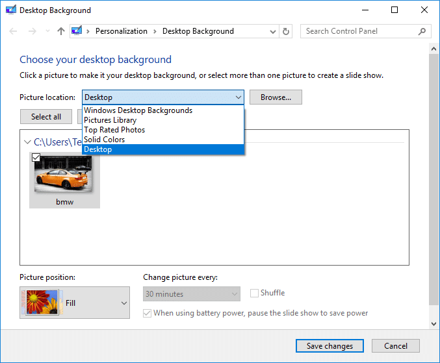Viewport: 440px width, 363px height.
Task: Toggle the Shuffle checkbox
Action: pos(254,294)
